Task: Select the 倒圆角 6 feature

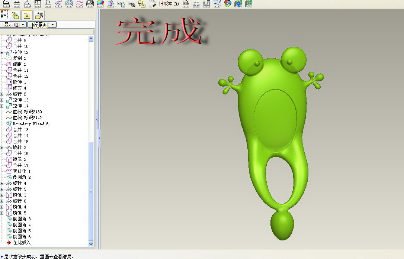Action: (19, 237)
